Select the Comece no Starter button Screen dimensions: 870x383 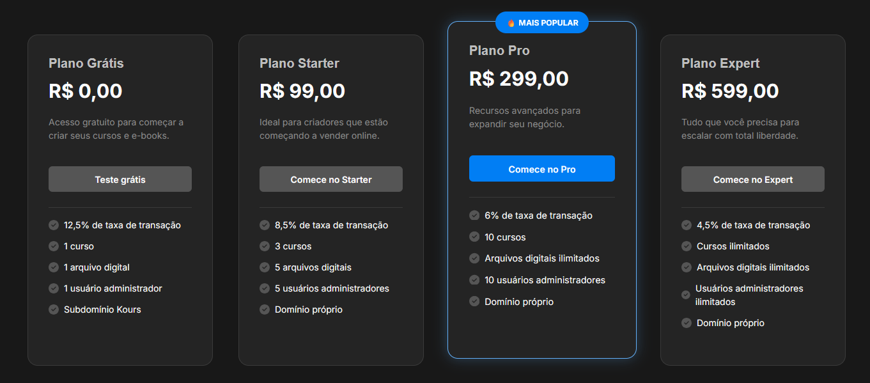point(331,179)
